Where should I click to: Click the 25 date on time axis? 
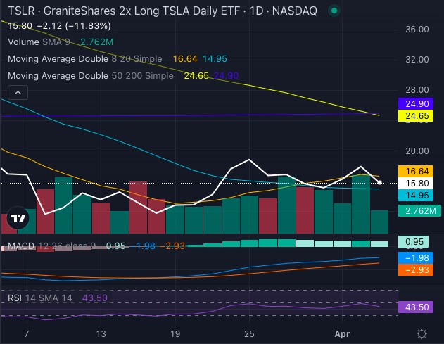(x=249, y=334)
